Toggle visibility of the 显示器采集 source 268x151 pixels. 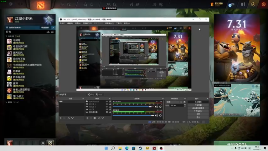(107, 112)
